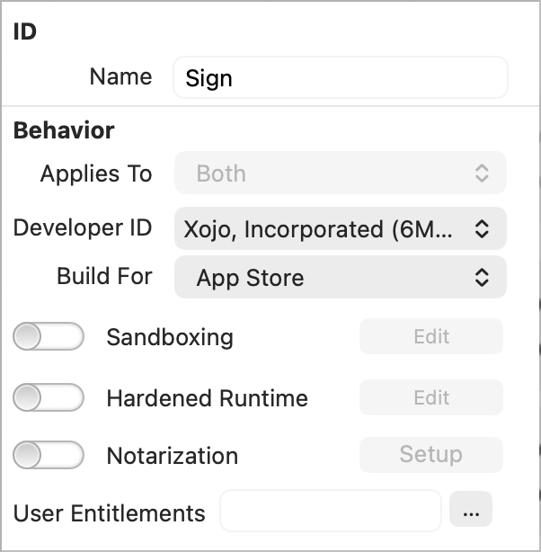The image size is (541, 552).
Task: Expand the Build For popup menu
Action: tap(340, 278)
